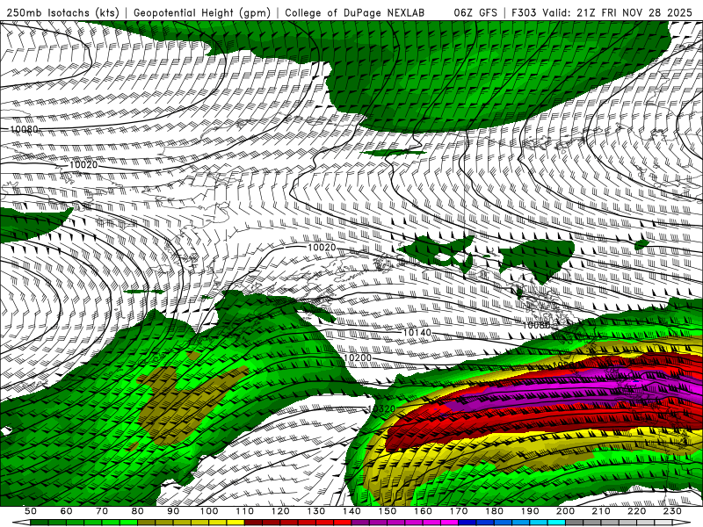The image size is (703, 527).
Task: Click the 140 knot legend value
Action: (x=351, y=511)
